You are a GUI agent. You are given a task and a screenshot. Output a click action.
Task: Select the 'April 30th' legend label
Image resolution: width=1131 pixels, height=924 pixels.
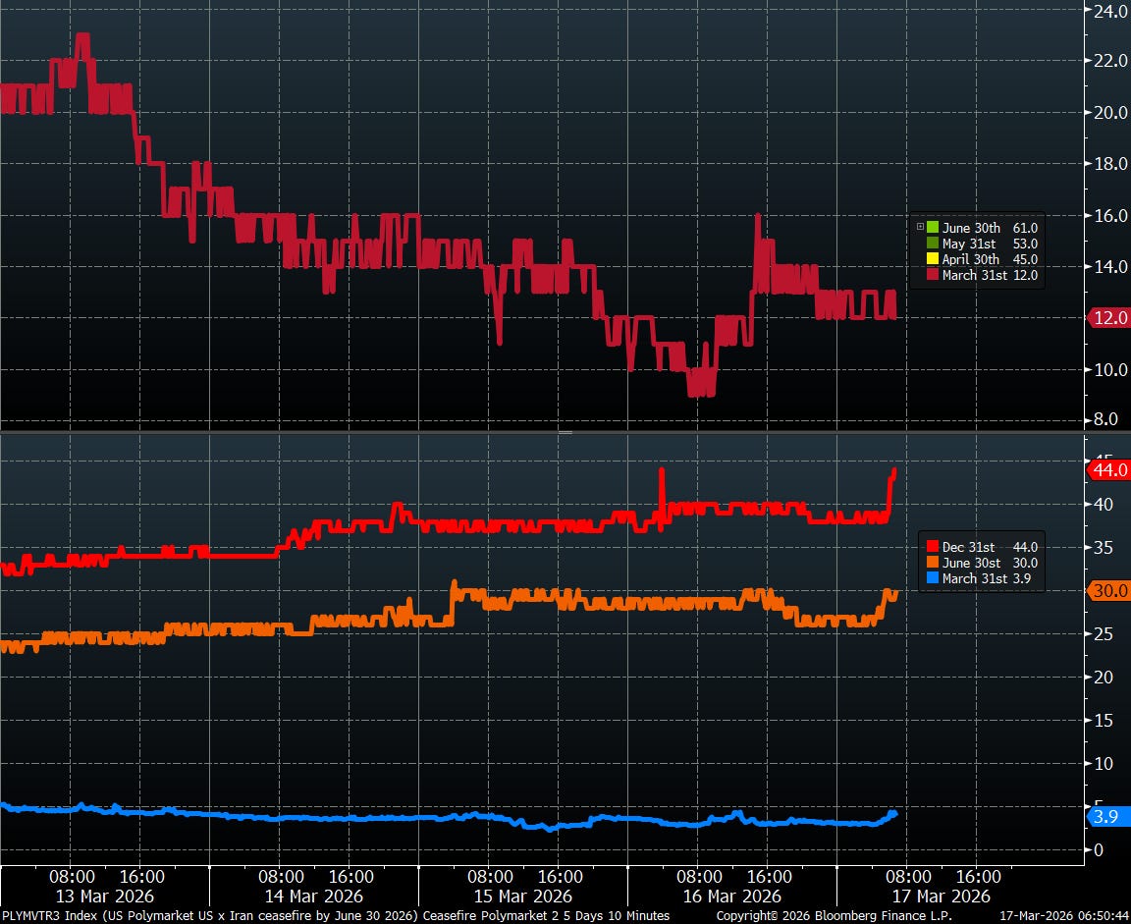pyautogui.click(x=971, y=259)
